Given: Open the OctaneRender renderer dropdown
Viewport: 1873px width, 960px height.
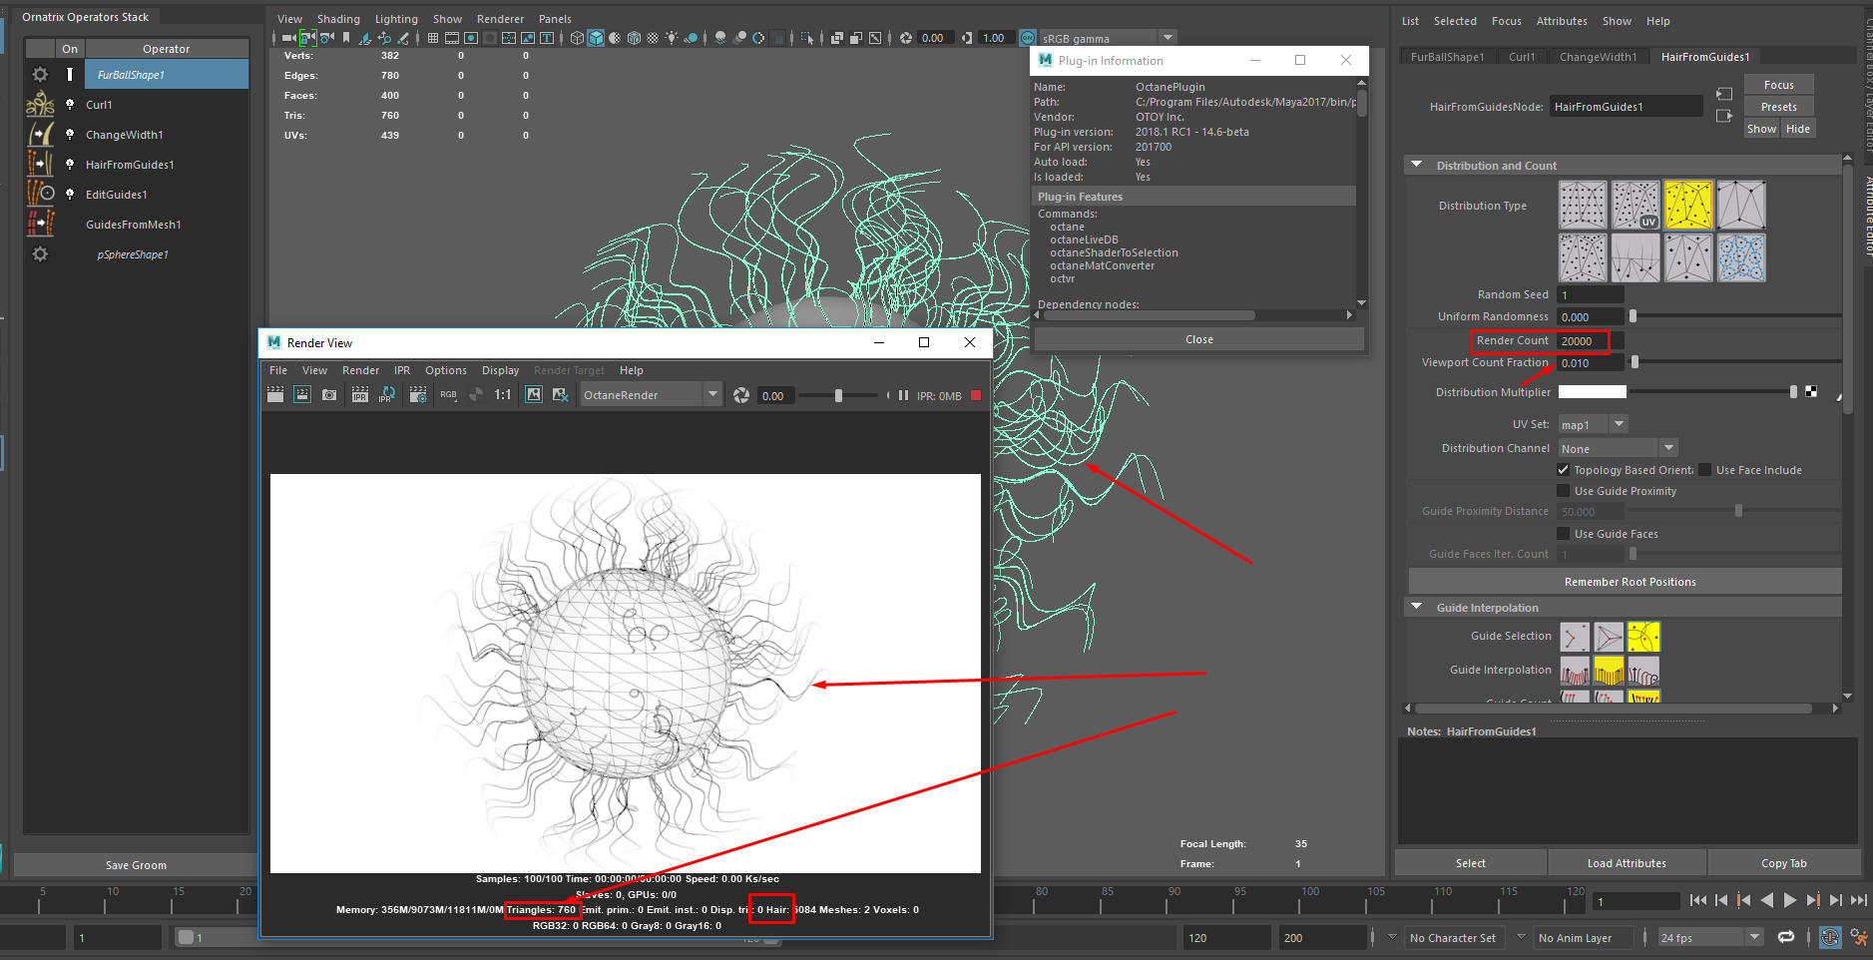Looking at the screenshot, I should (x=712, y=395).
